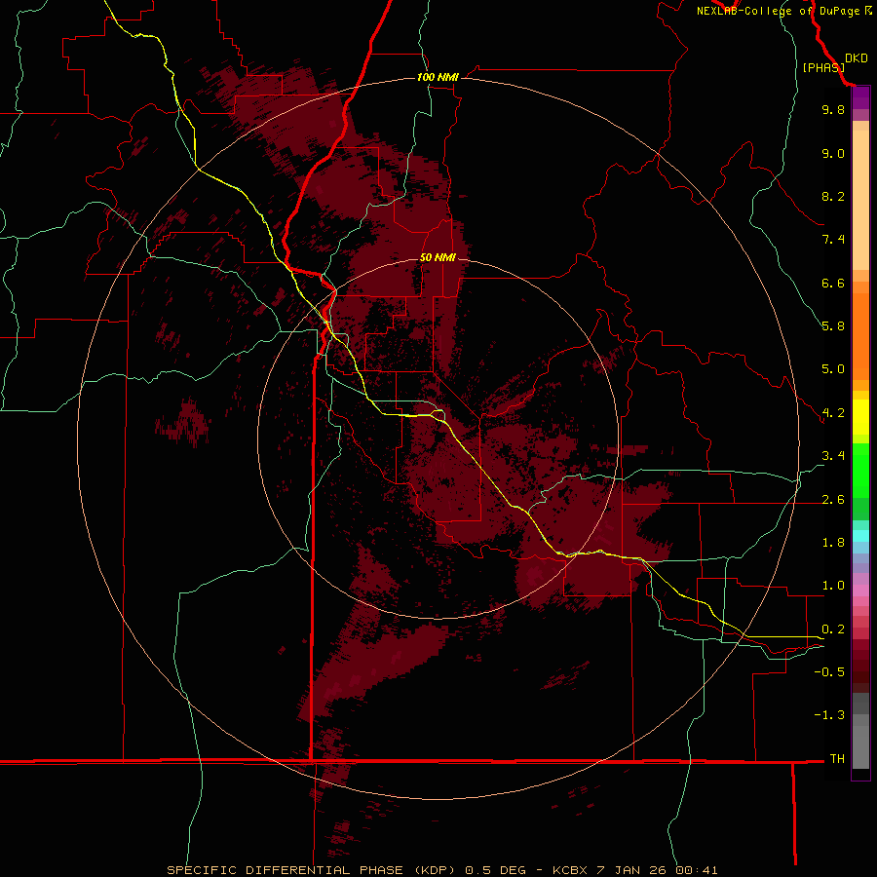Click the 0.5 DEG elevation text

coord(496,870)
